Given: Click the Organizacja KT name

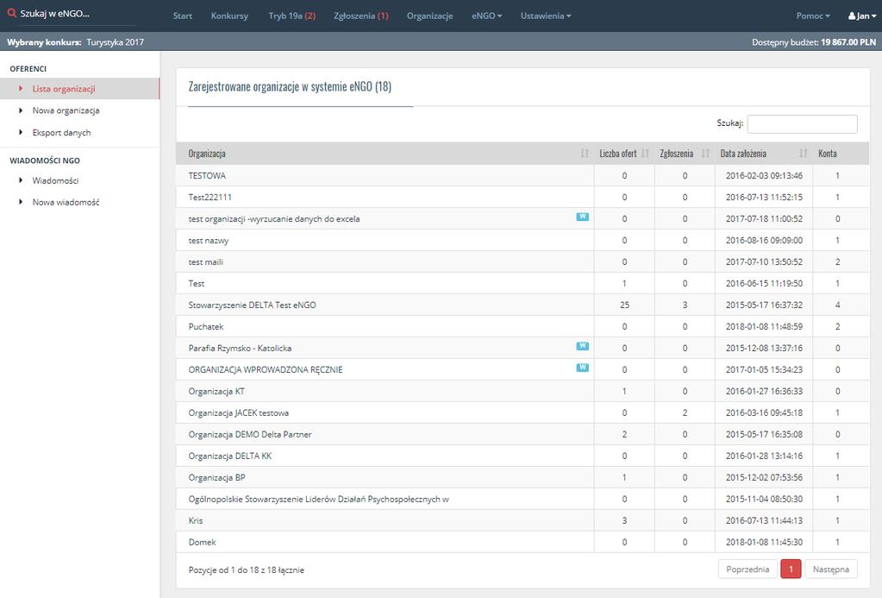Looking at the screenshot, I should pos(216,392).
